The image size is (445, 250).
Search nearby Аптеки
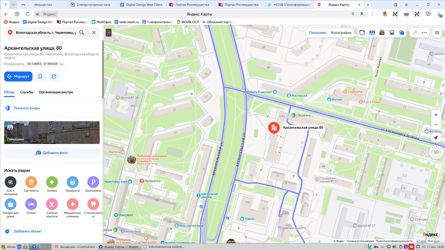click(52, 184)
